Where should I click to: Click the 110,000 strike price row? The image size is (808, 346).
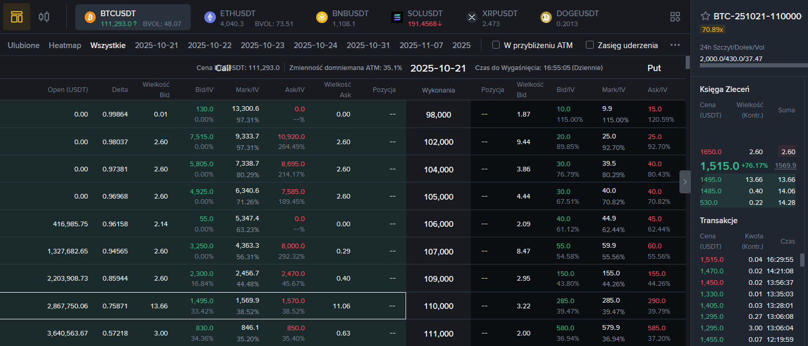(x=438, y=306)
